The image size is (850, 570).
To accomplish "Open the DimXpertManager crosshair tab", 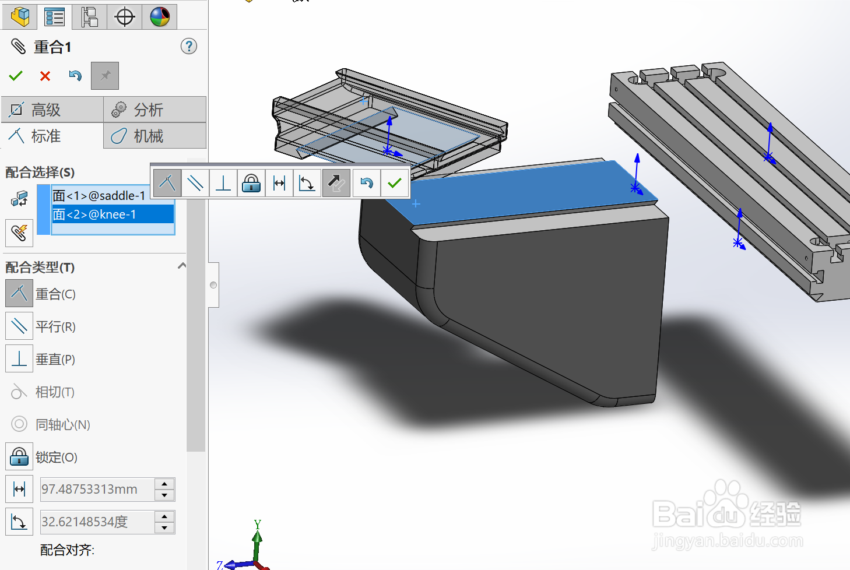I will click(125, 16).
